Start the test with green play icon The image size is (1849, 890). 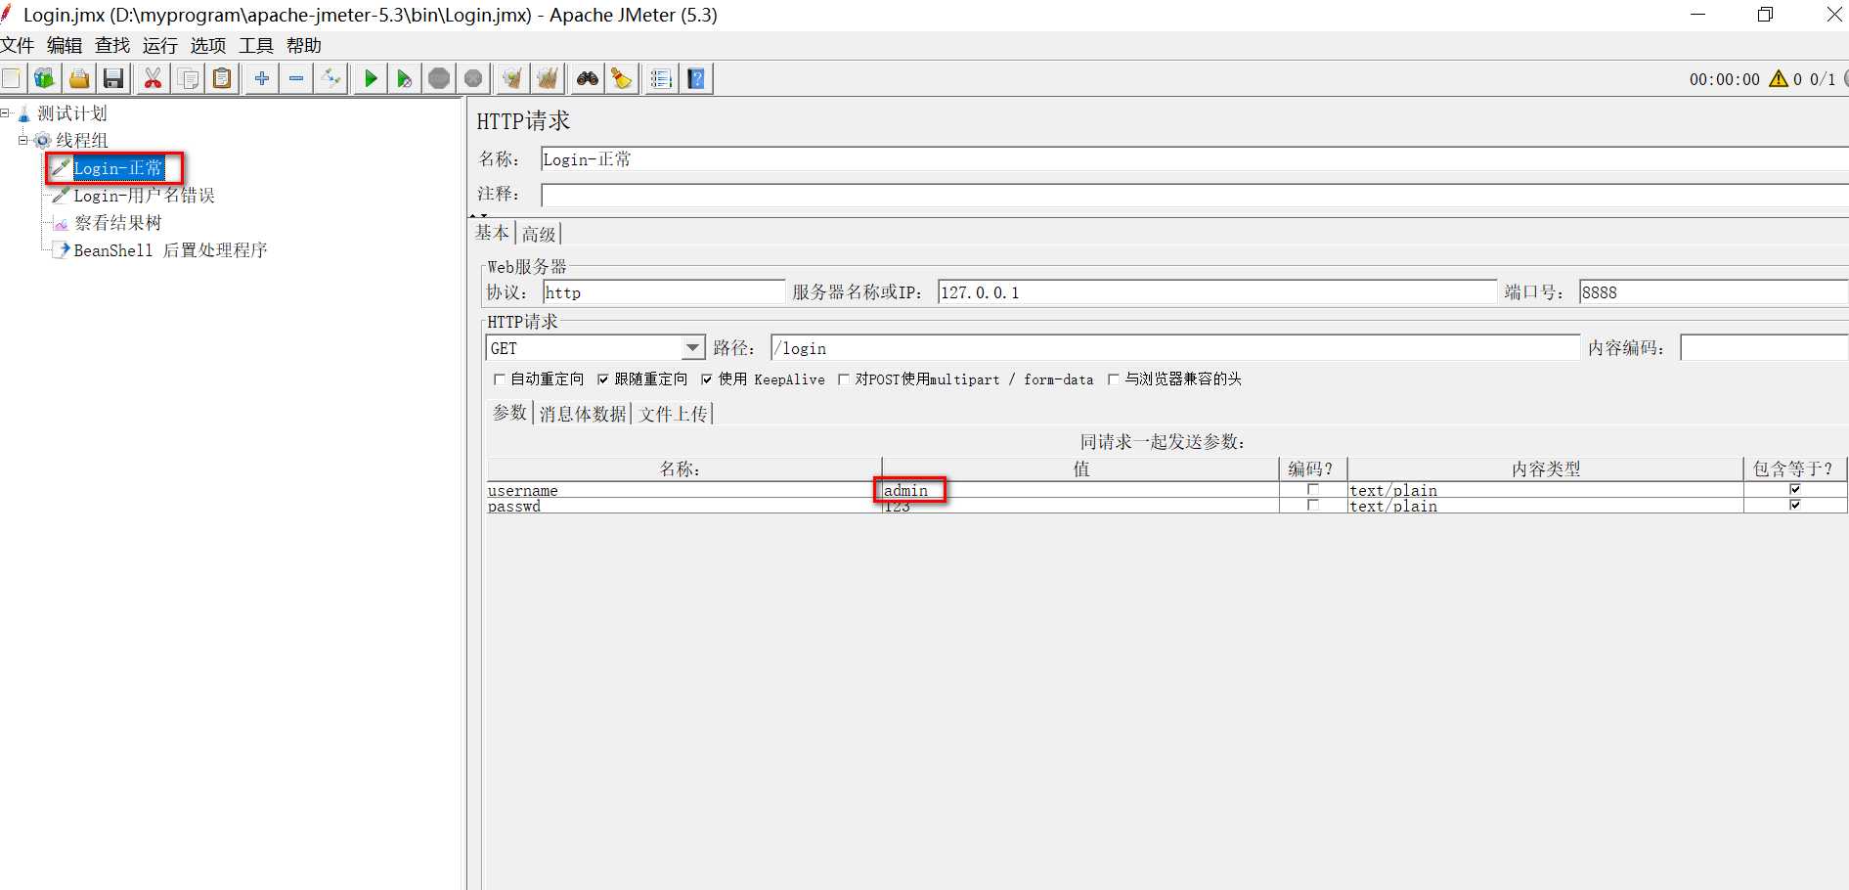pyautogui.click(x=371, y=78)
